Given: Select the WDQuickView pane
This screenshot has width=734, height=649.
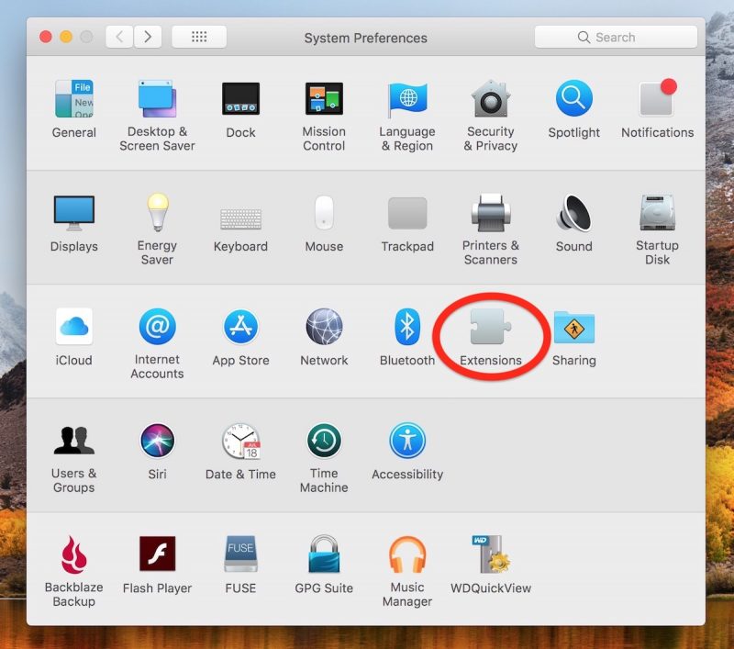Looking at the screenshot, I should pos(490,557).
